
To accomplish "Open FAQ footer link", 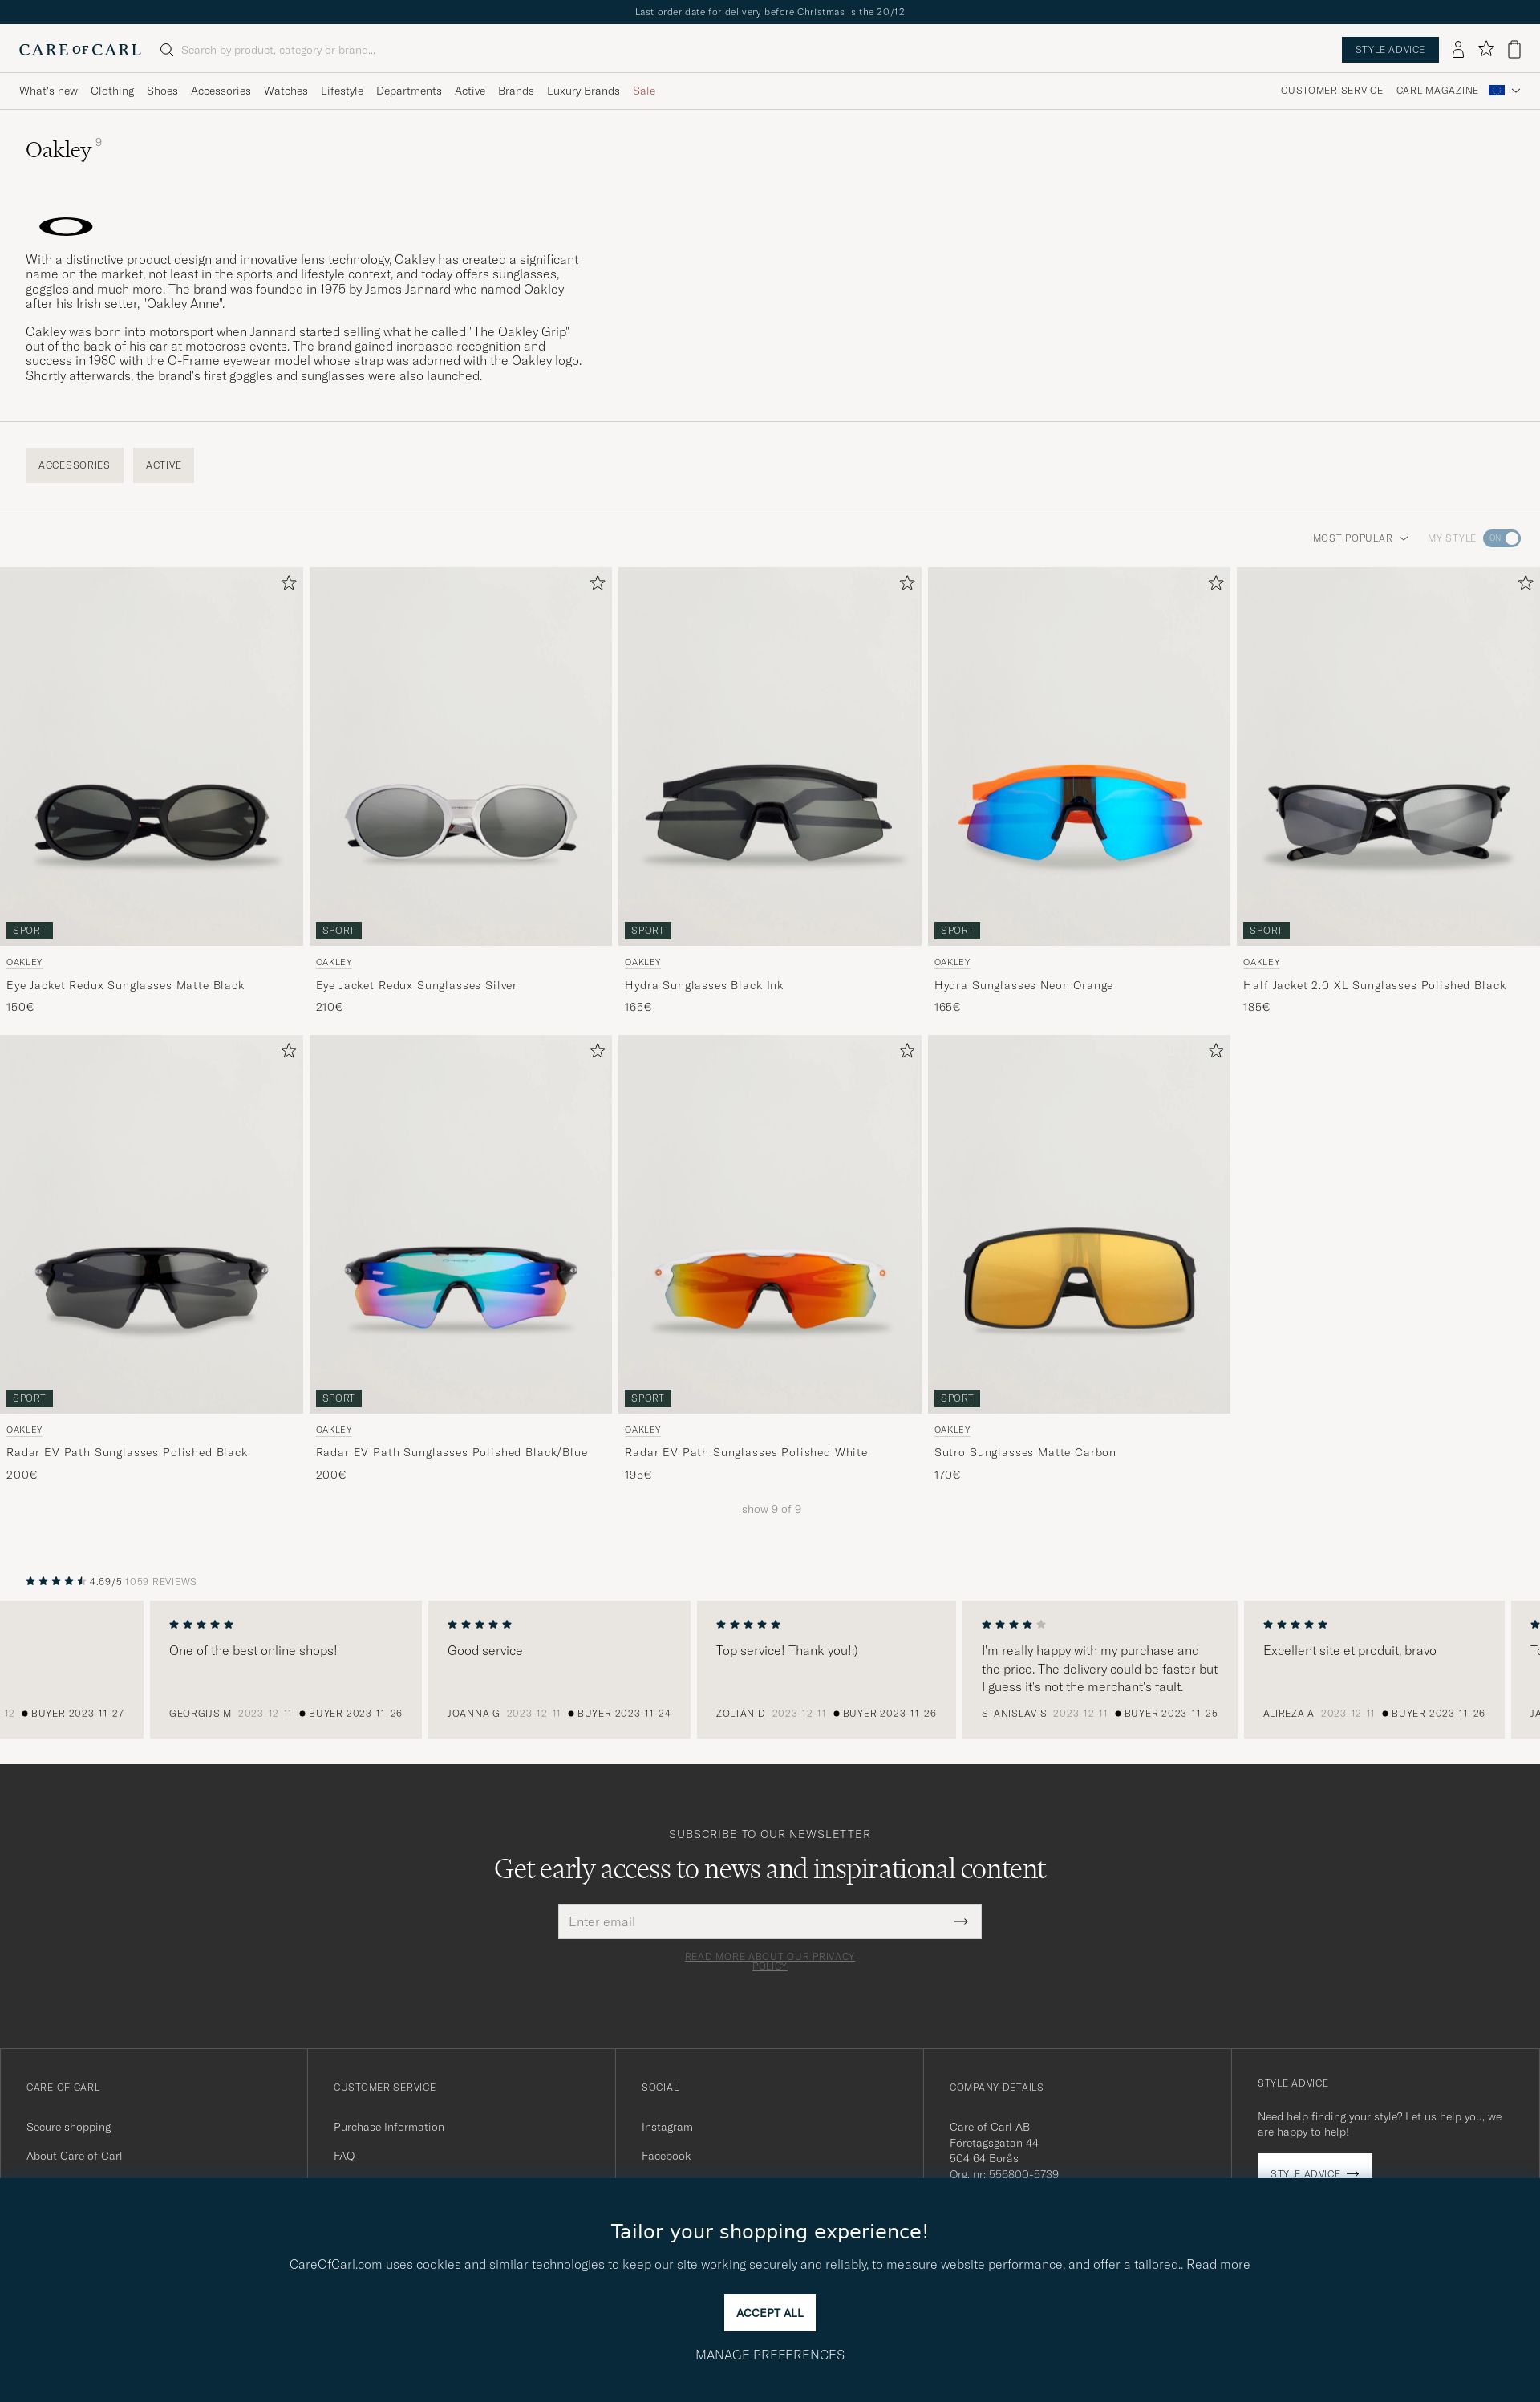I will tap(344, 2156).
